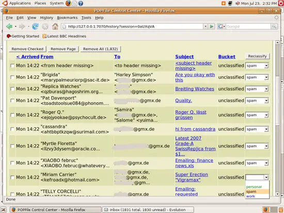Launch Firefox from the top panel icon
The height and width of the screenshot is (213, 284).
click(68, 3)
